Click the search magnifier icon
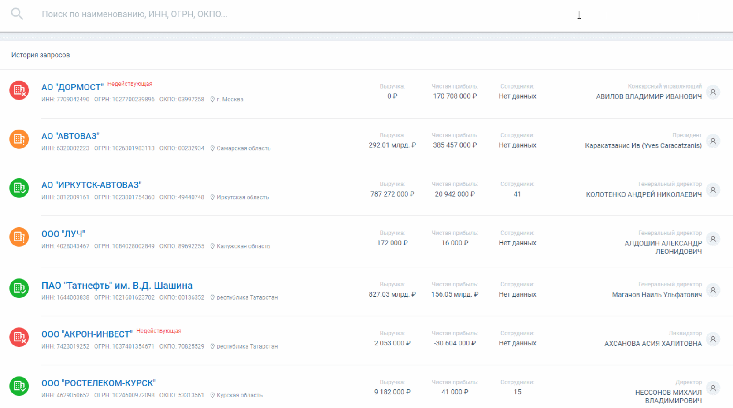This screenshot has width=733, height=408. click(17, 13)
